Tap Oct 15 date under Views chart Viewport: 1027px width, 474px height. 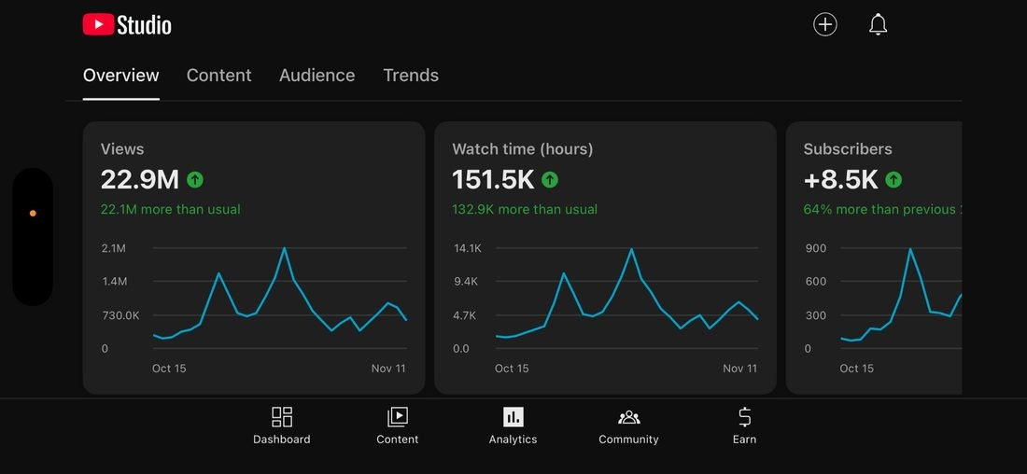click(x=169, y=369)
